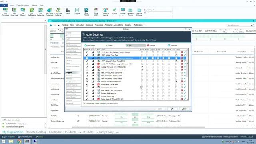Open the trigger Templates icon
Viewport: 256px width, 144px height.
coord(169,45)
